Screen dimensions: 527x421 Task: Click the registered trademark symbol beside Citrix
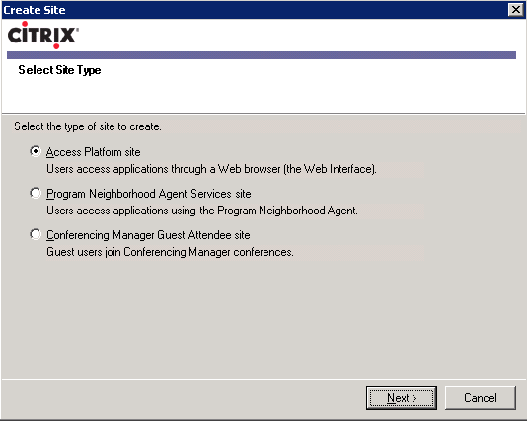click(x=77, y=30)
